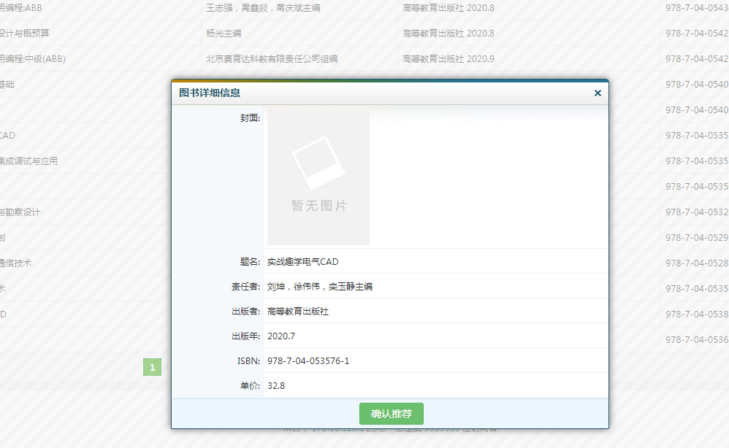
Task: Click the ISBN value 978-7-04-053576-1
Action: (308, 361)
